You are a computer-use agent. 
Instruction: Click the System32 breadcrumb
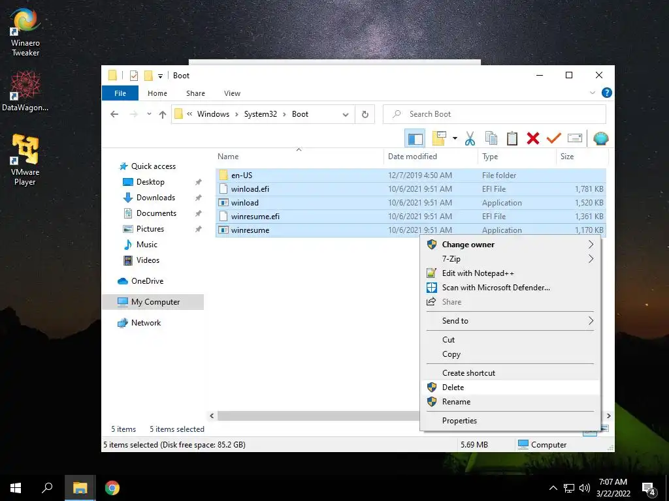coord(260,114)
